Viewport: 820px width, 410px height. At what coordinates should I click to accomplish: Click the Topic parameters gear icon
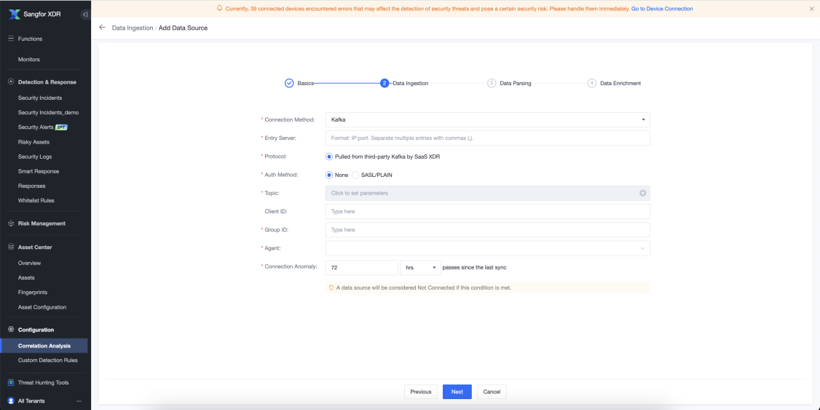pyautogui.click(x=643, y=193)
